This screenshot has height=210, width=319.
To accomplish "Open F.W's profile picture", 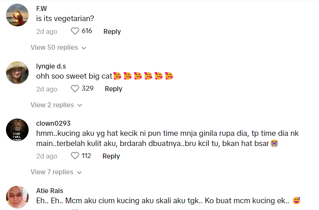I will 18,15.
